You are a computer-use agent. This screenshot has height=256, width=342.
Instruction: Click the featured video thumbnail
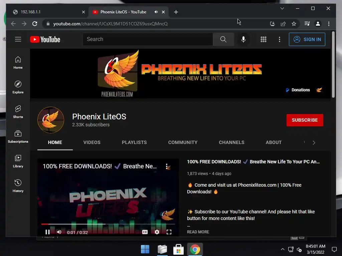(108, 197)
